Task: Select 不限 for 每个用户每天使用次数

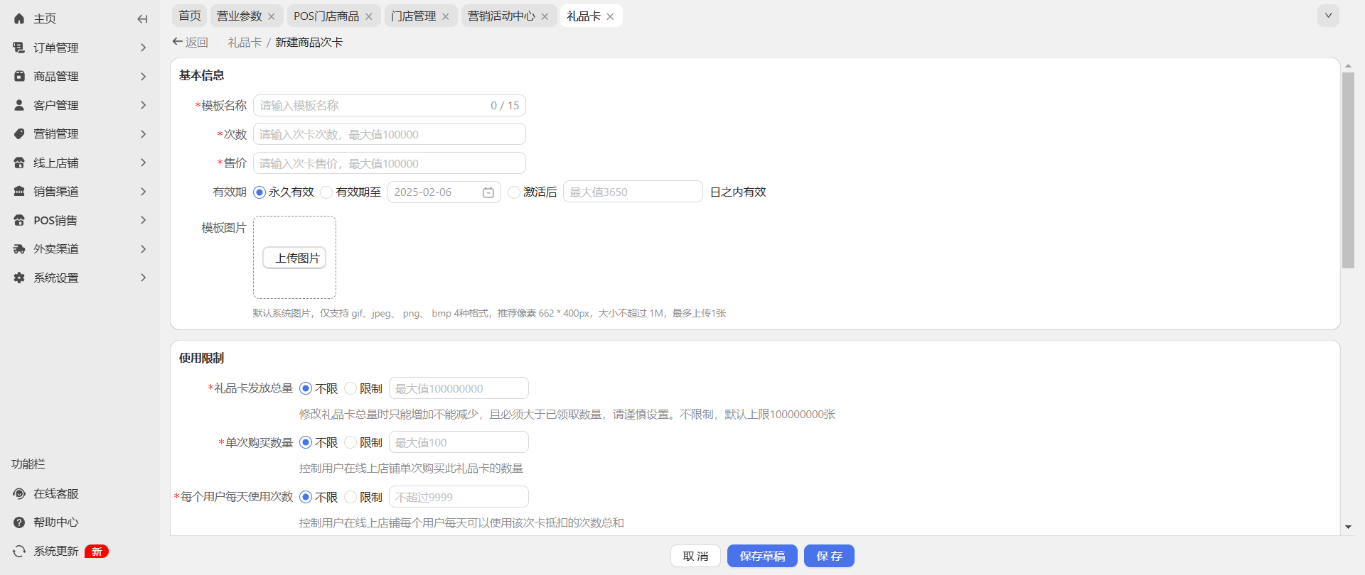Action: [x=306, y=497]
